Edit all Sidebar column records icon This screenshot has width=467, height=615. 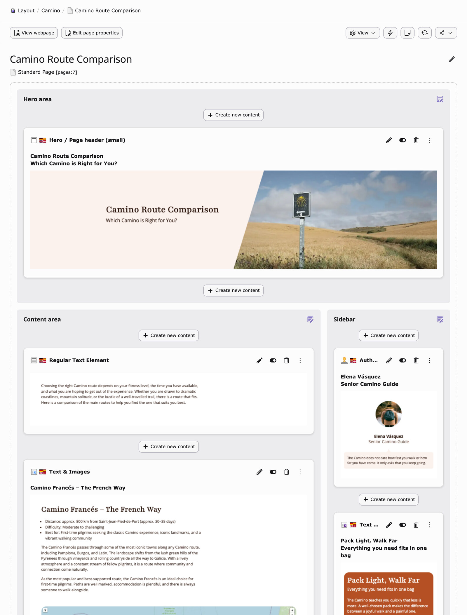[x=440, y=320]
